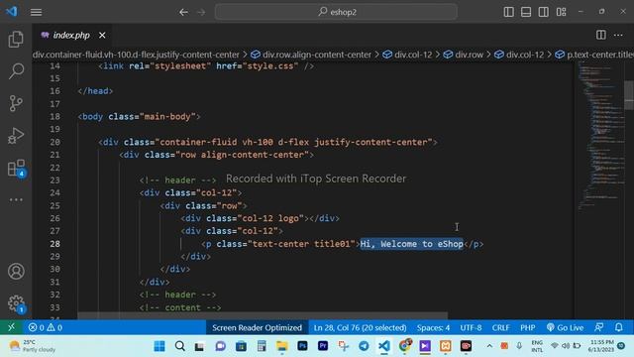Click "main-body" class value on line 18
Viewport: 634px width, 357px height.
tap(167, 117)
